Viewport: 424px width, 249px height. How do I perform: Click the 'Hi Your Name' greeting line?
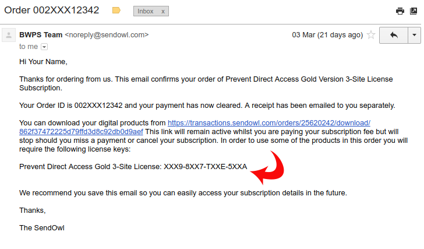click(x=43, y=62)
